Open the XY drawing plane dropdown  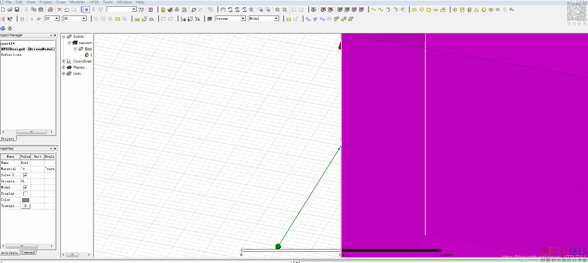coord(57,19)
